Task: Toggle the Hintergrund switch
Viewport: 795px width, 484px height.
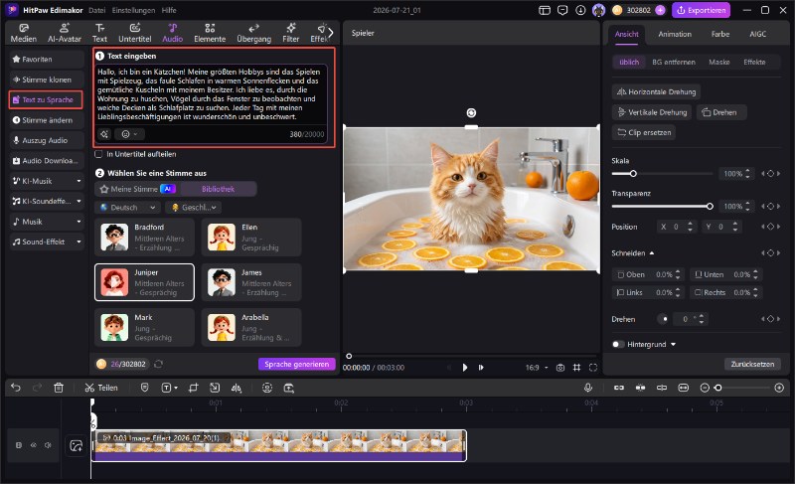Action: [x=618, y=344]
